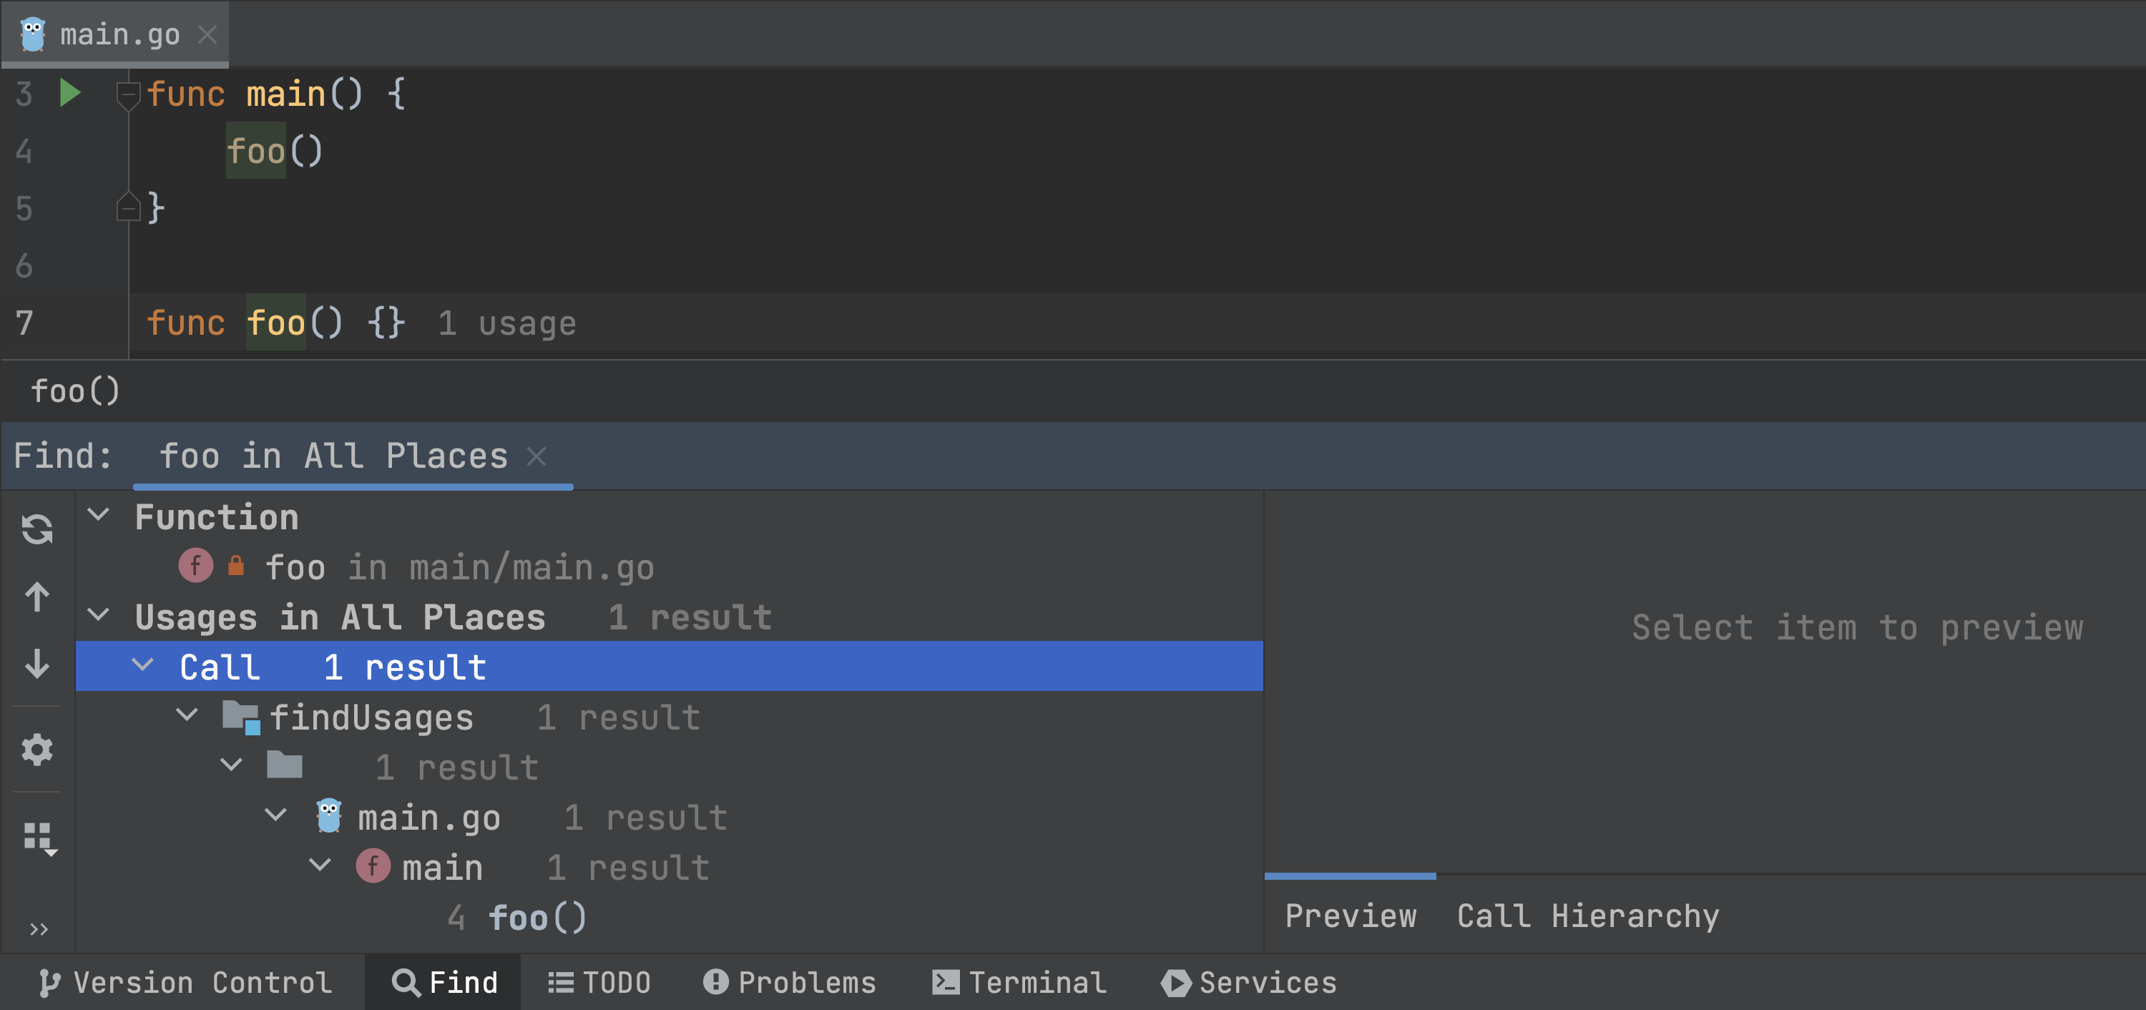Collapse the main.go file node
Viewport: 2146px width, 1010px height.
pos(275,816)
